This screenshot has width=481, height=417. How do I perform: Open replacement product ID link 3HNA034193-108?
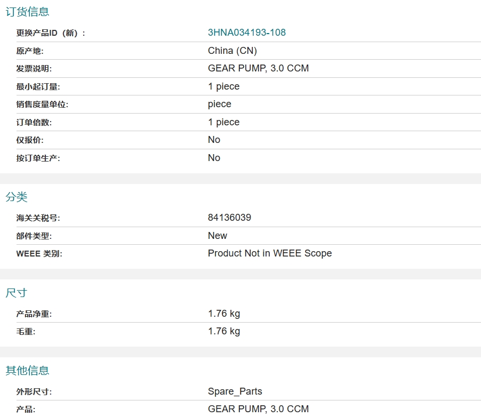click(x=246, y=33)
